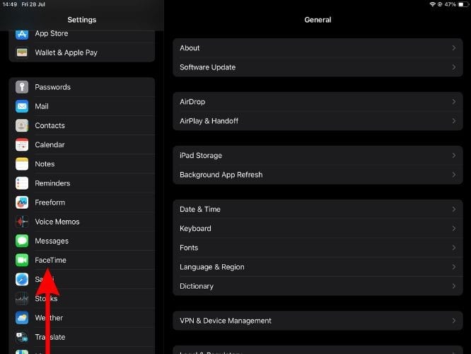Expand the About row chevron

point(453,48)
